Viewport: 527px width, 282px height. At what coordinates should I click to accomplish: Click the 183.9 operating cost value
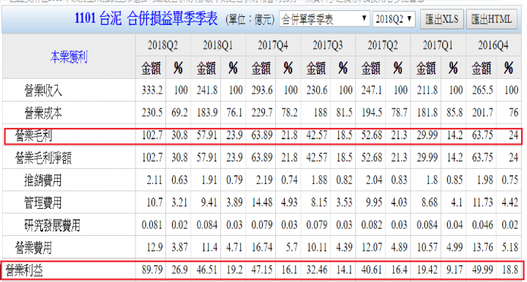[x=207, y=113]
